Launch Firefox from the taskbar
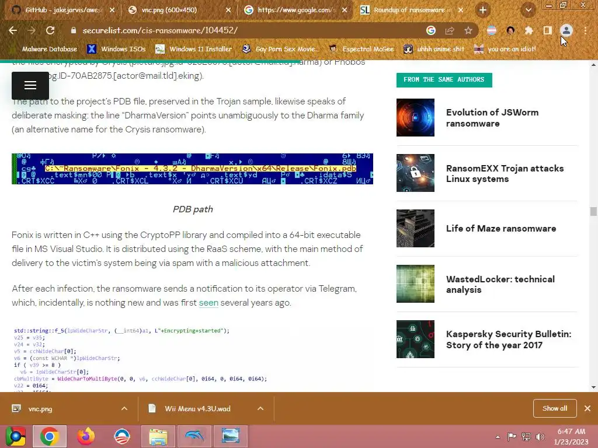The width and height of the screenshot is (598, 448). coord(86,436)
